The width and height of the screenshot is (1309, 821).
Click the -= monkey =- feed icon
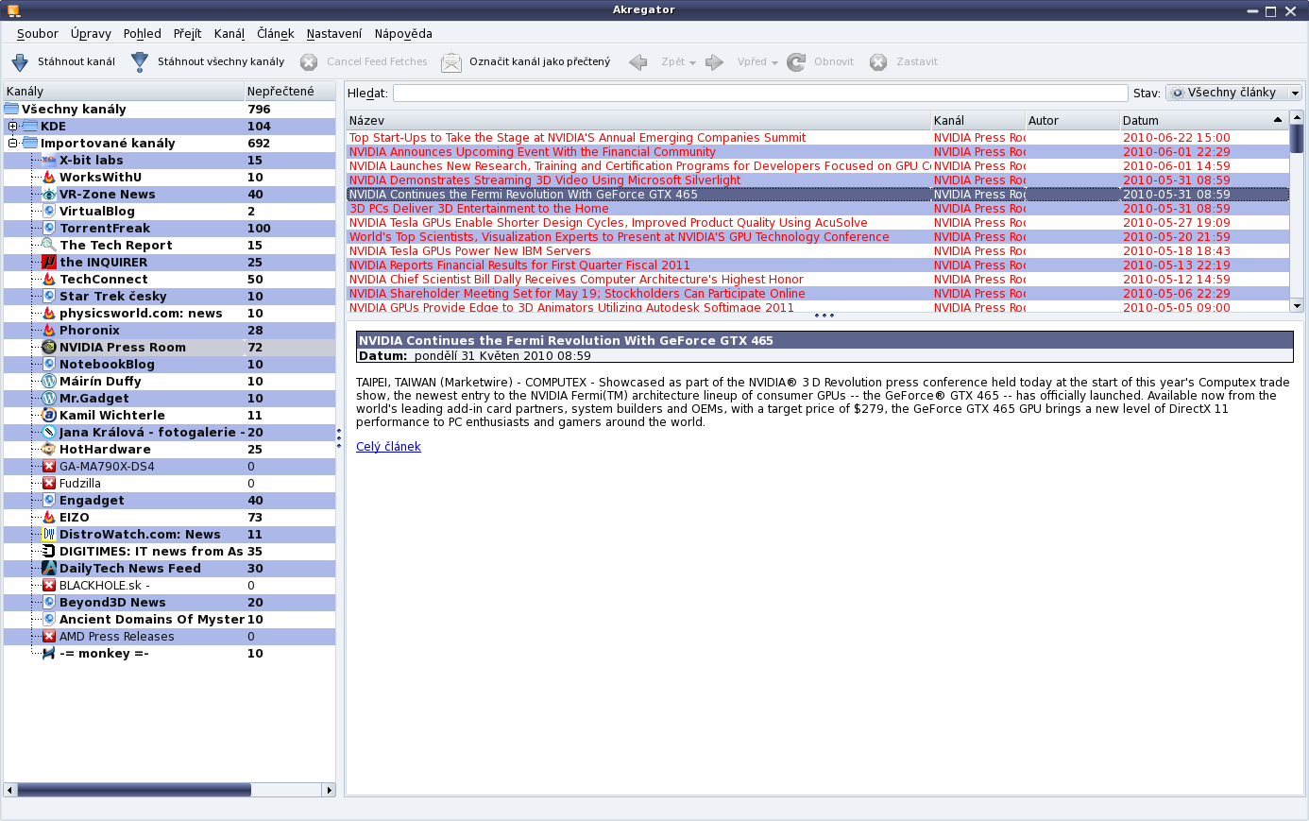pos(49,654)
